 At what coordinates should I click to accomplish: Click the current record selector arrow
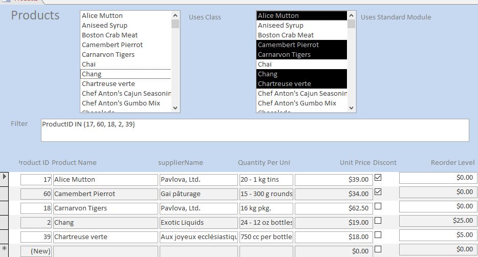(x=5, y=177)
